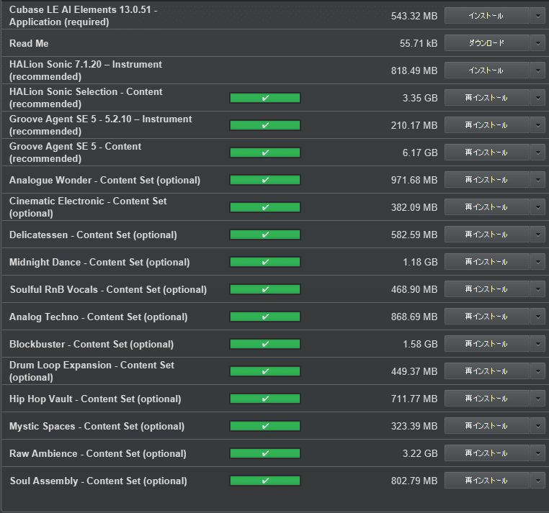Screen dimensions: 549x513
Task: Select 'Mystic Spaces - Content Set (optional)' text
Action: pyautogui.click(x=97, y=426)
